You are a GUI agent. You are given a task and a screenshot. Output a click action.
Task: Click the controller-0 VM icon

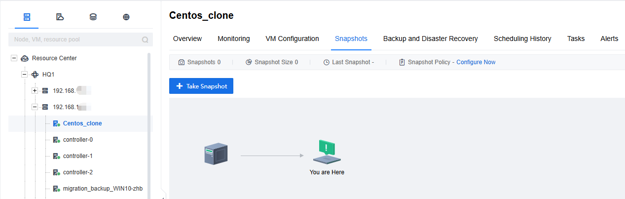point(56,140)
